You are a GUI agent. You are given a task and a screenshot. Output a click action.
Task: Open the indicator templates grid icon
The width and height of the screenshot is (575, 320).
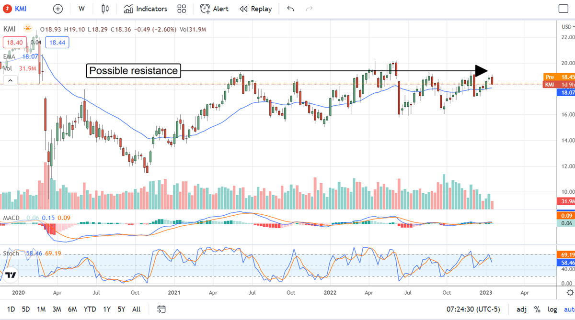pos(182,9)
